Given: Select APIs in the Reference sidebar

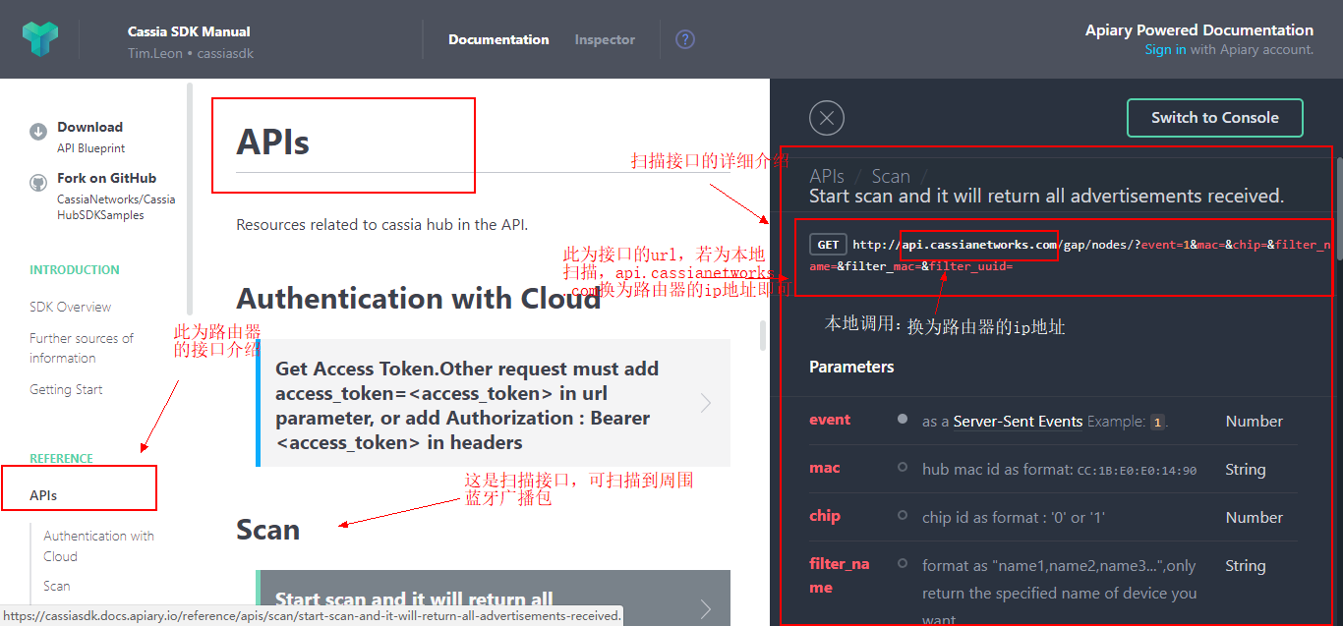Looking at the screenshot, I should (x=43, y=495).
